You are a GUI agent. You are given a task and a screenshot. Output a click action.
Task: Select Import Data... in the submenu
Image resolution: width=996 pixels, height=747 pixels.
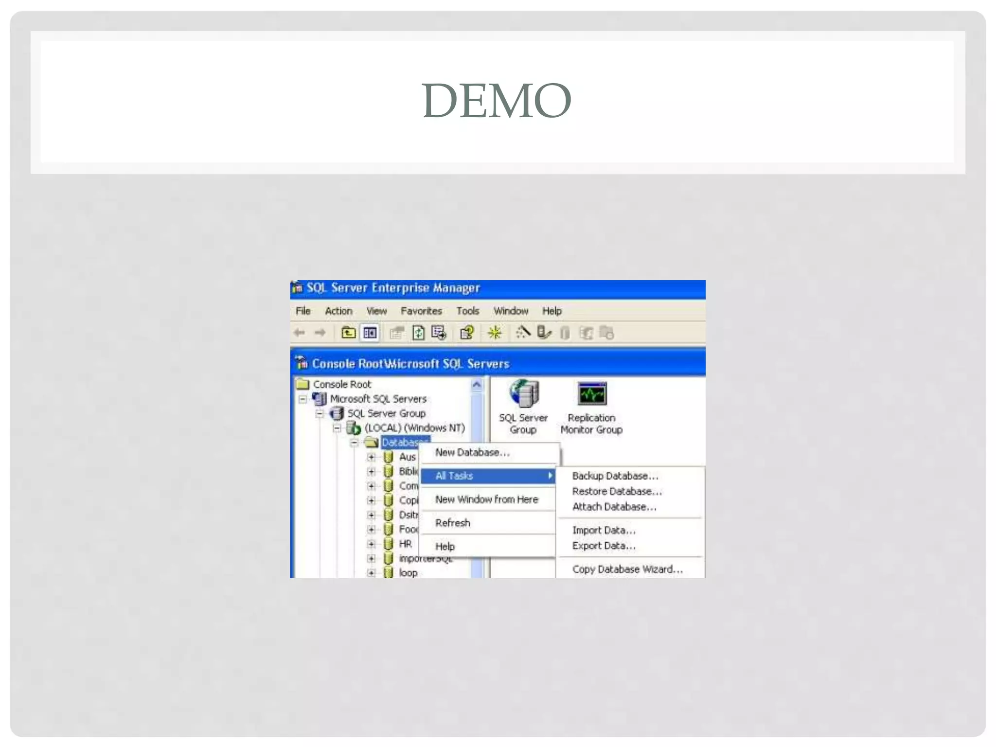(630, 530)
